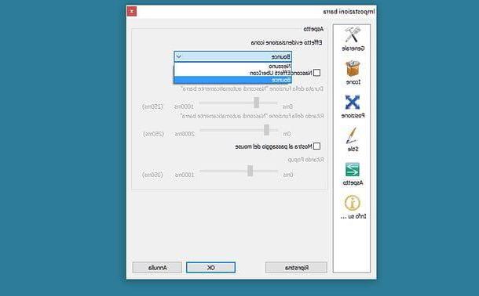The image size is (479, 296).
Task: Click the Ritardo della funzione slider
Action: (x=239, y=130)
